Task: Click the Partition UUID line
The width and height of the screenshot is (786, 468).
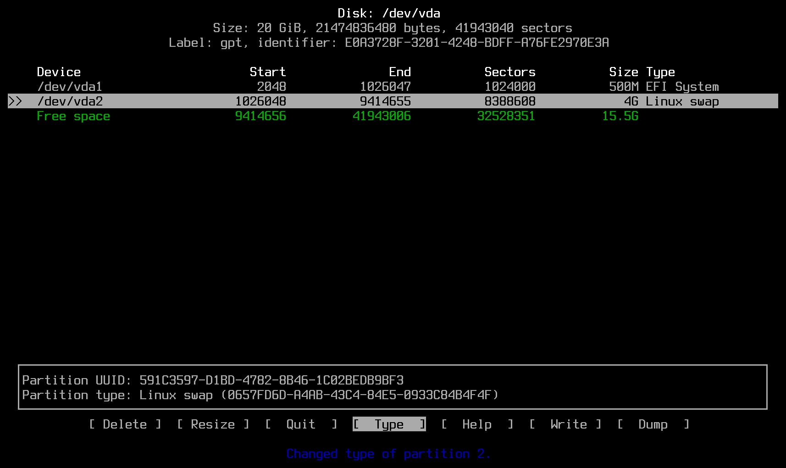Action: [213, 380]
